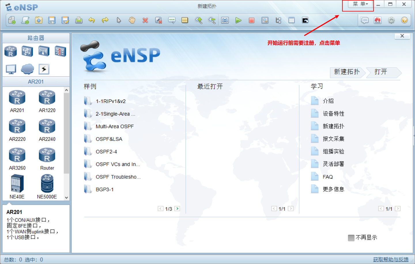Select the pointer arrow tool
415x264 pixels.
119,20
